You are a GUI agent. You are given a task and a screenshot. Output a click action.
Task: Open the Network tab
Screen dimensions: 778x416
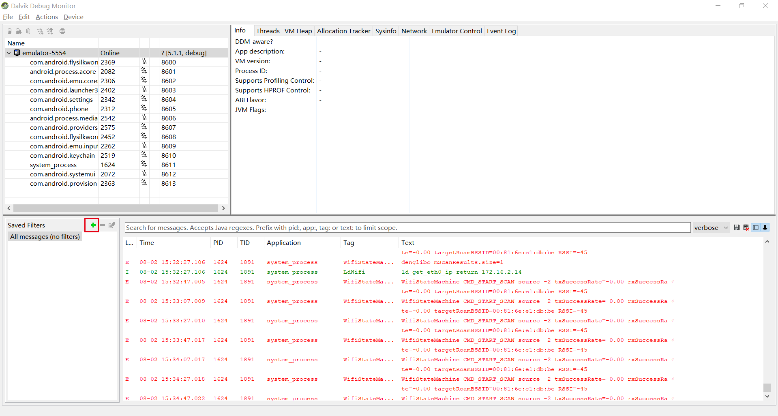click(x=414, y=31)
